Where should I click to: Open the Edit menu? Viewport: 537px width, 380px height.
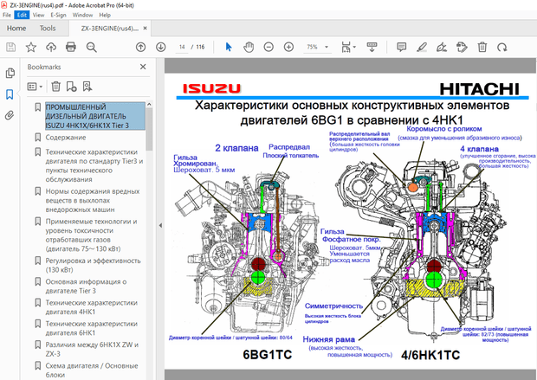pyautogui.click(x=22, y=15)
